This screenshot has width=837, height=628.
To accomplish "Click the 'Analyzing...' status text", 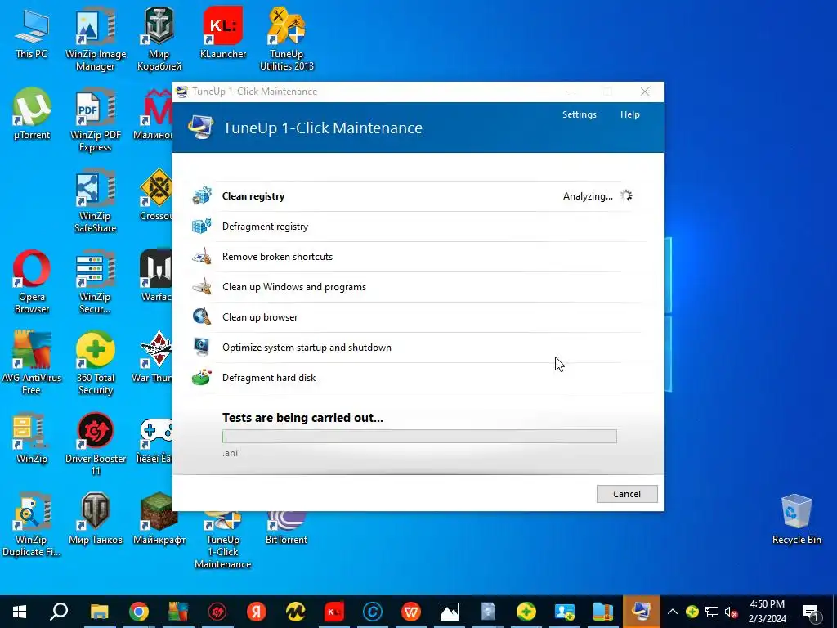I will point(588,196).
